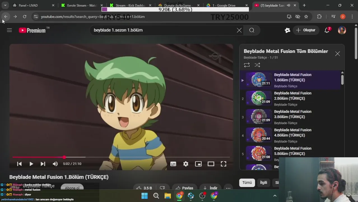Switch to the 1 - Google Drive tab
358x202 pixels.
227,5
